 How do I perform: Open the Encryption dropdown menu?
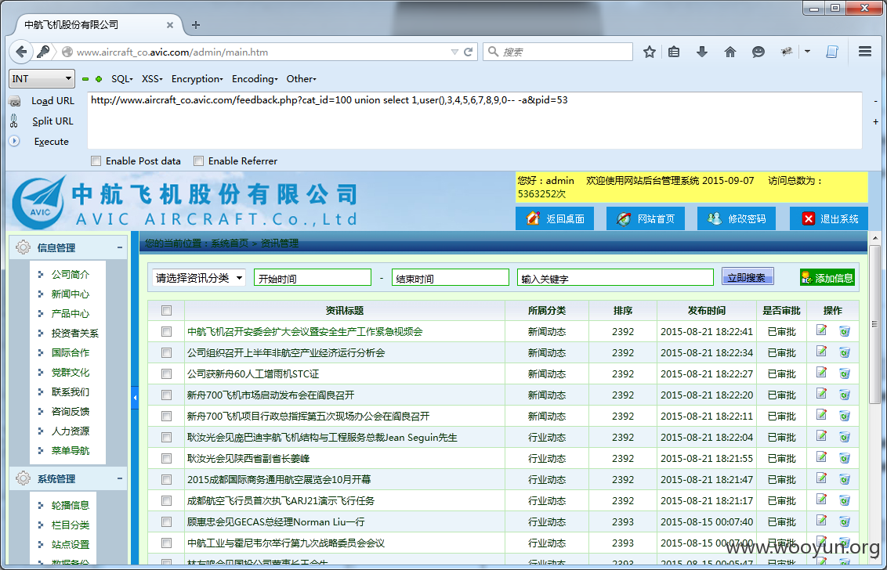click(197, 78)
